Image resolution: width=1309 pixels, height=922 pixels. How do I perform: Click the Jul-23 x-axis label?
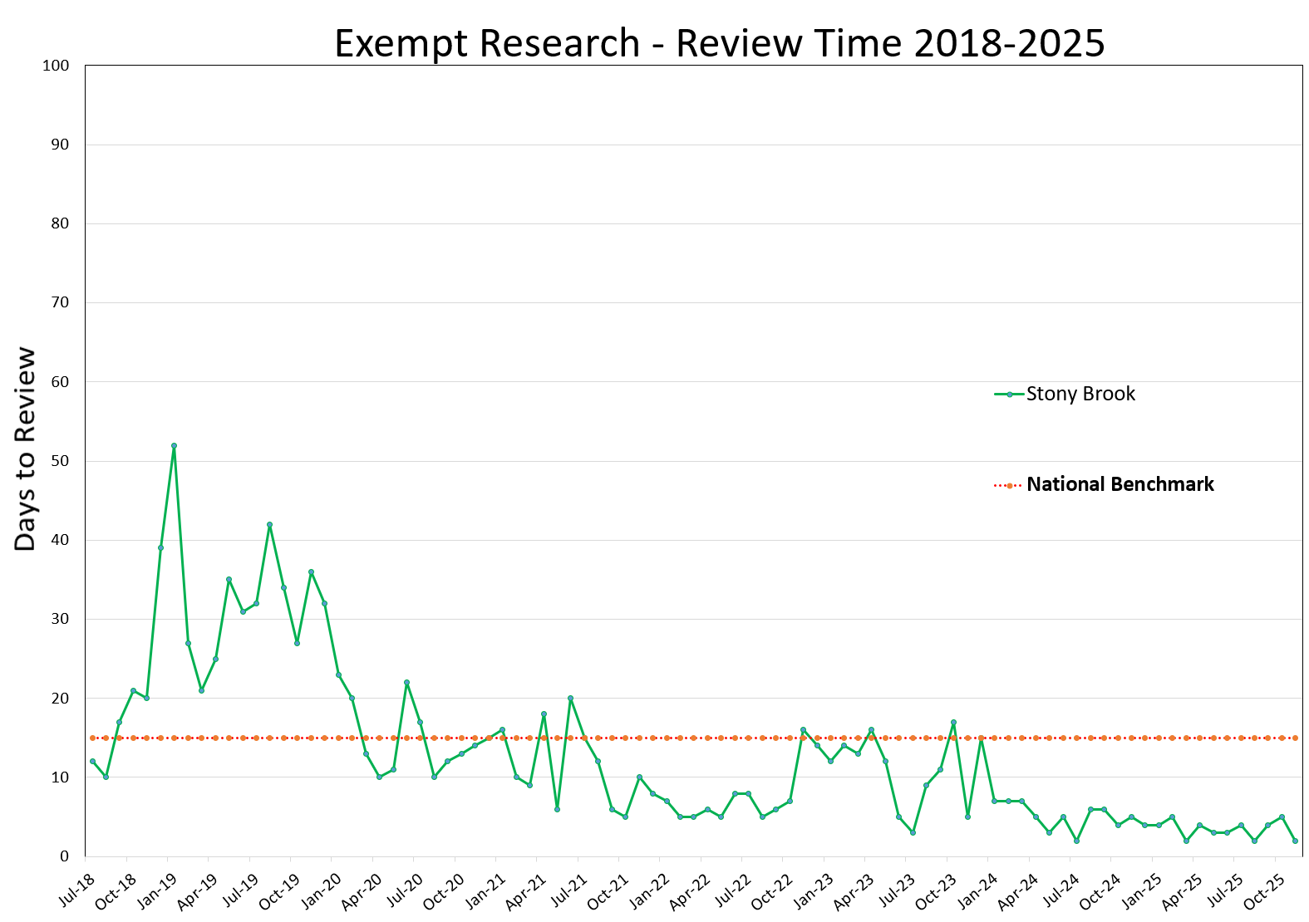tap(897, 890)
